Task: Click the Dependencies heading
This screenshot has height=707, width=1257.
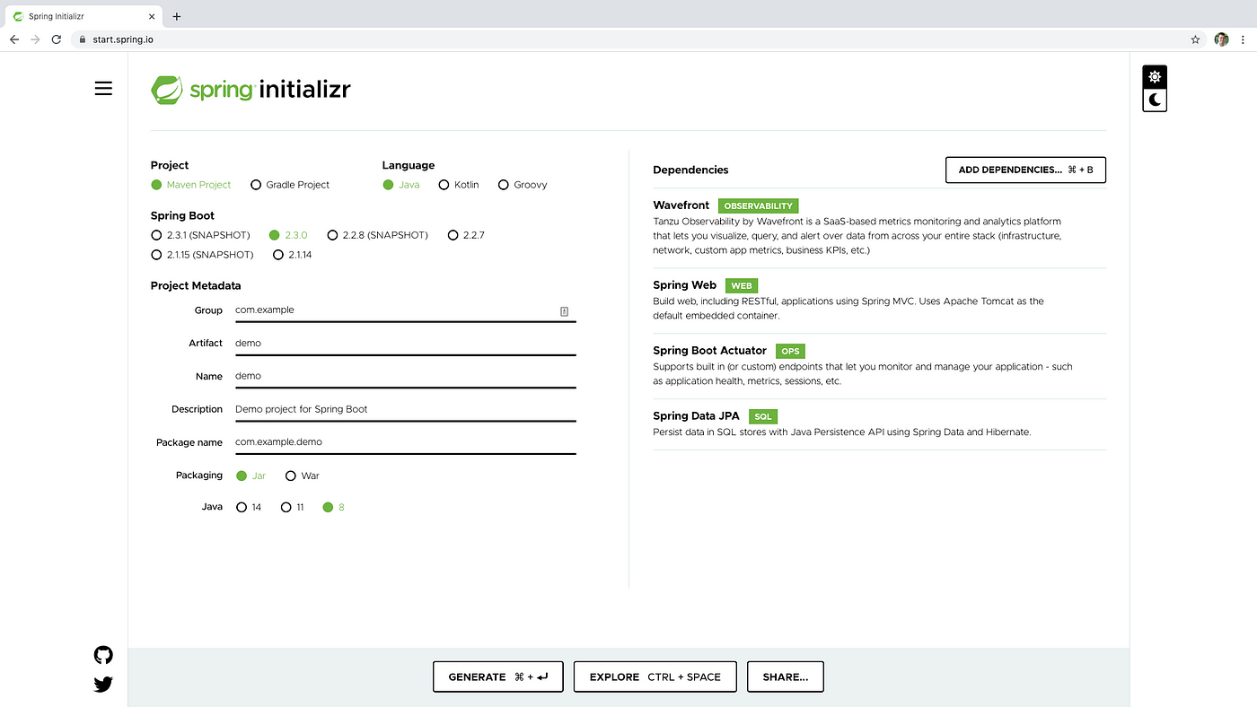Action: coord(690,170)
